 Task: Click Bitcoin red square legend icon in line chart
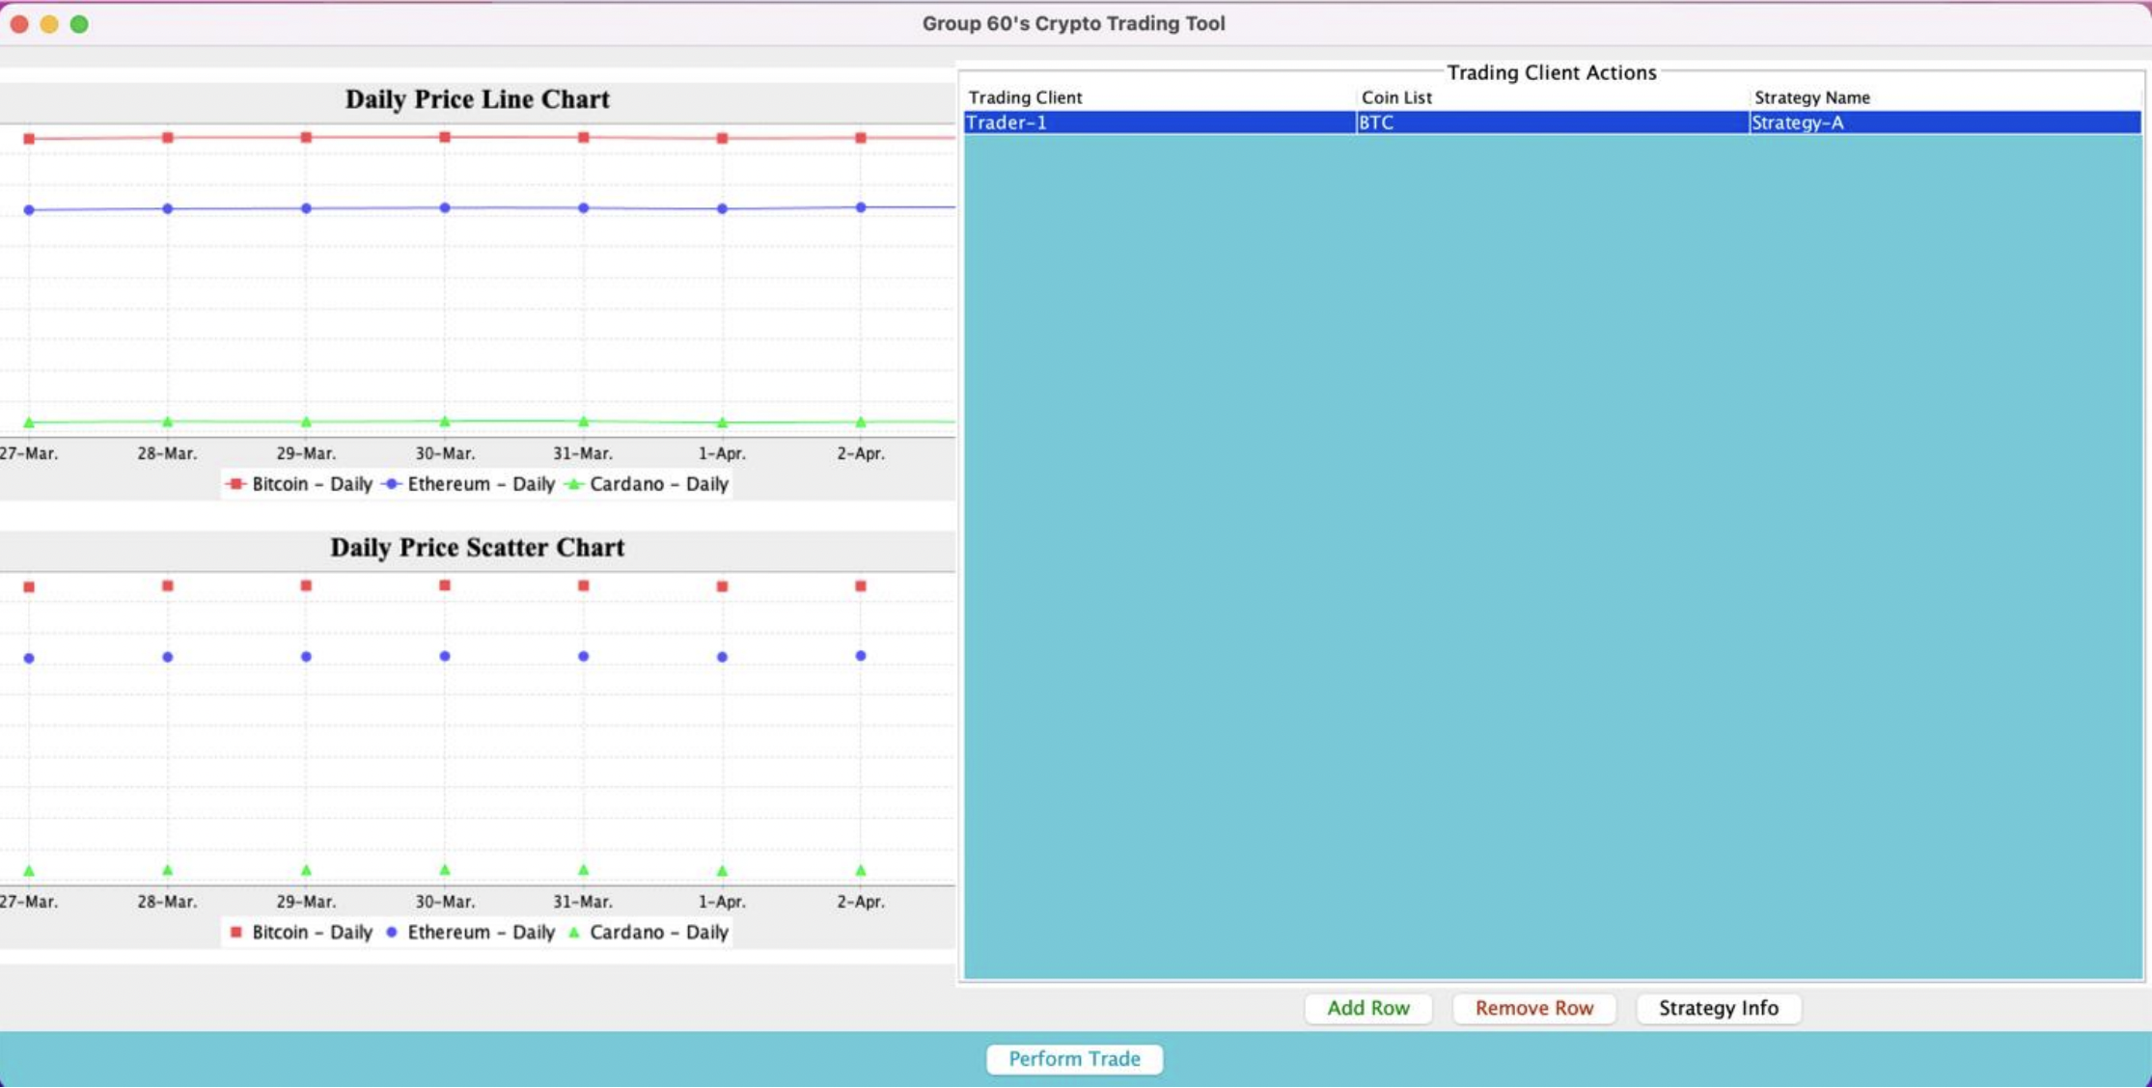pos(235,484)
